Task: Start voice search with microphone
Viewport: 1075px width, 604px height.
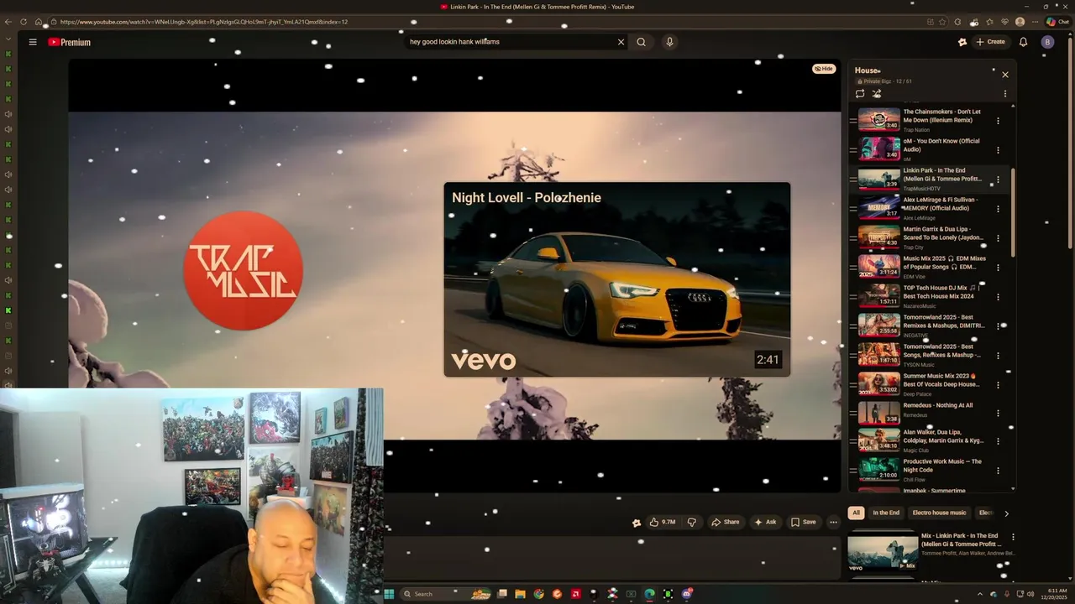Action: (x=669, y=42)
